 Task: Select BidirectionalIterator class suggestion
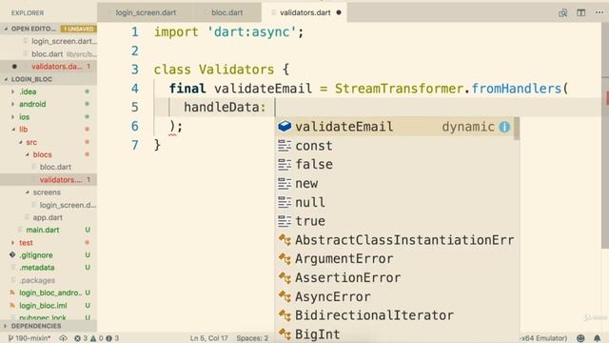(x=394, y=315)
